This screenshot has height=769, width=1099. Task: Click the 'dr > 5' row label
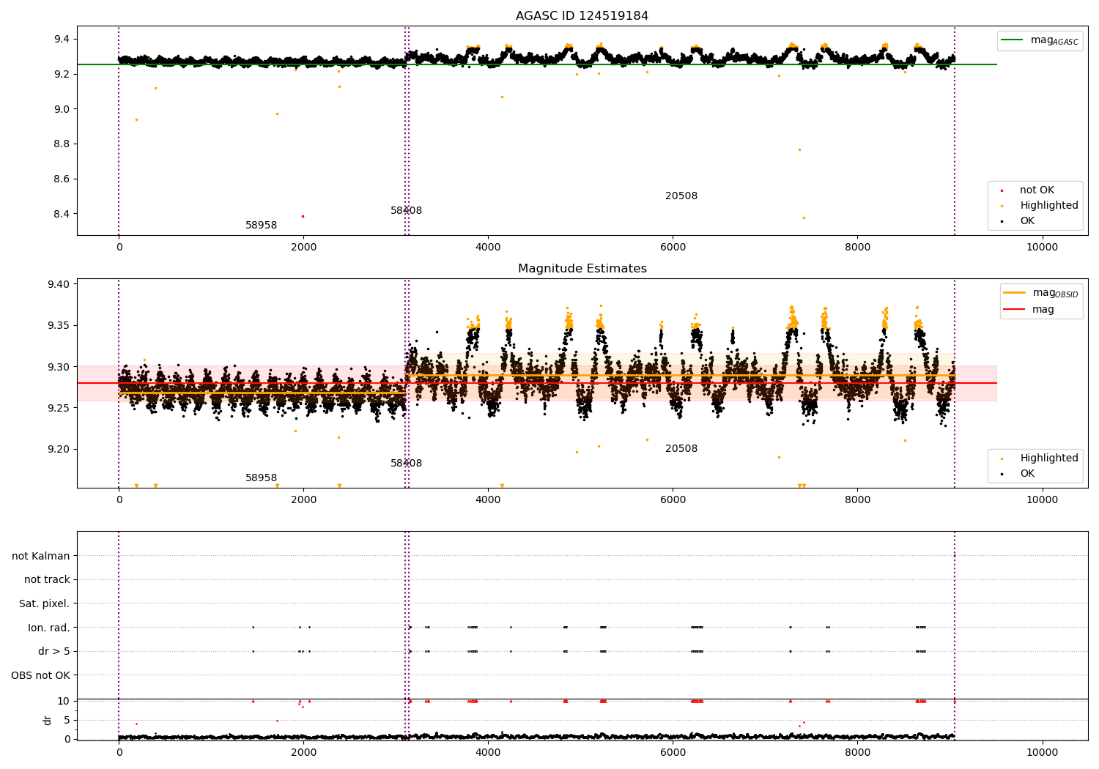pos(54,651)
